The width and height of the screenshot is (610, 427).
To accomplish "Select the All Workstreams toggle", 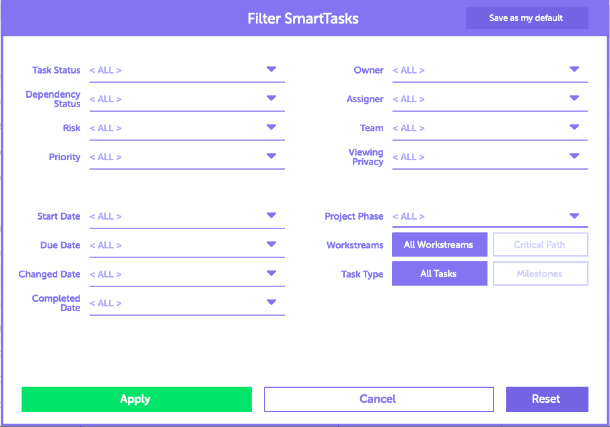I will click(x=439, y=245).
